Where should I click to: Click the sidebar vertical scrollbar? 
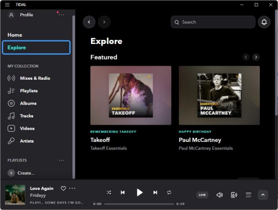(x=74, y=97)
